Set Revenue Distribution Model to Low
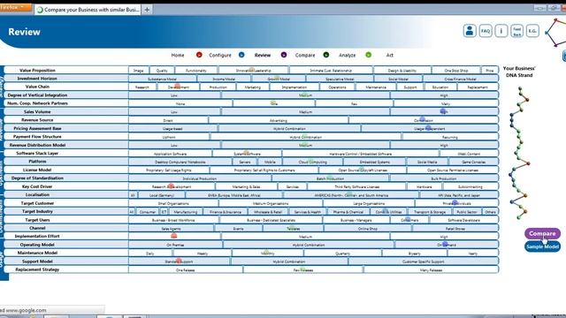This screenshot has width=566, height=318. (174, 145)
